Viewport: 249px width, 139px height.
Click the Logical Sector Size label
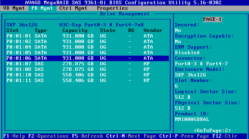(x=206, y=92)
